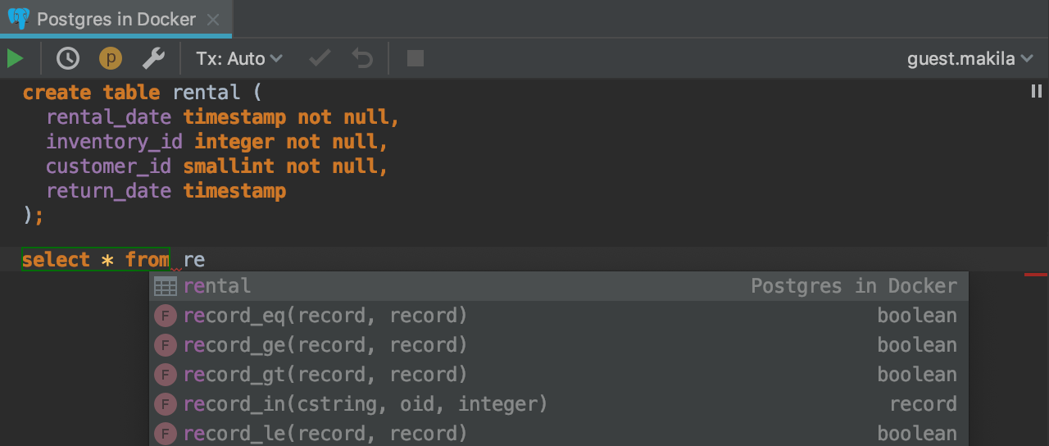The height and width of the screenshot is (446, 1049).
Task: Open settings with the wrench icon
Action: click(x=153, y=58)
